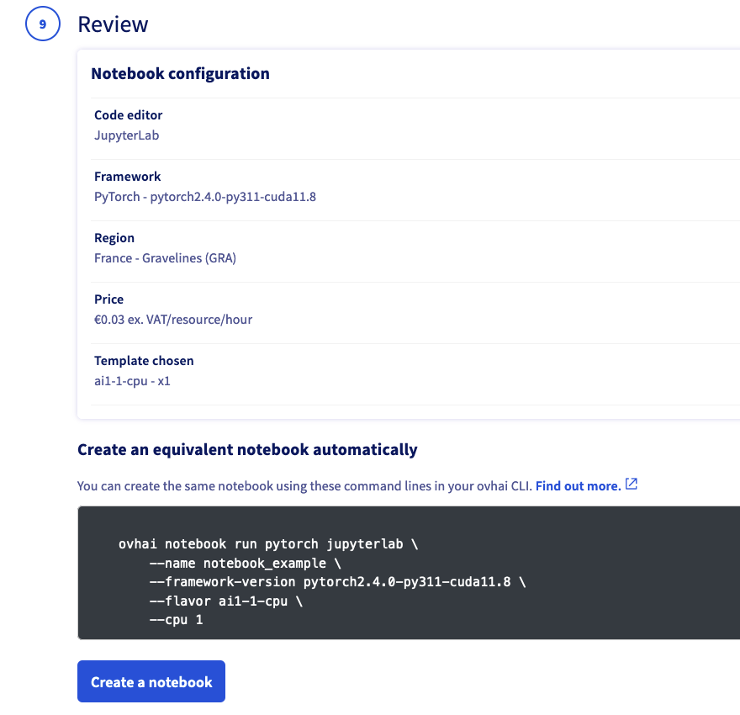Open the Find out more link
The width and height of the screenshot is (740, 715).
coord(578,485)
